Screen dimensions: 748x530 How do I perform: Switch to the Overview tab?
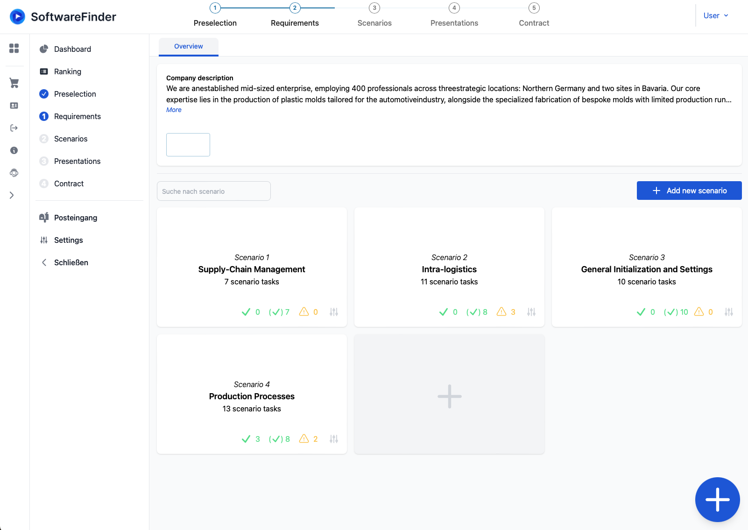189,46
